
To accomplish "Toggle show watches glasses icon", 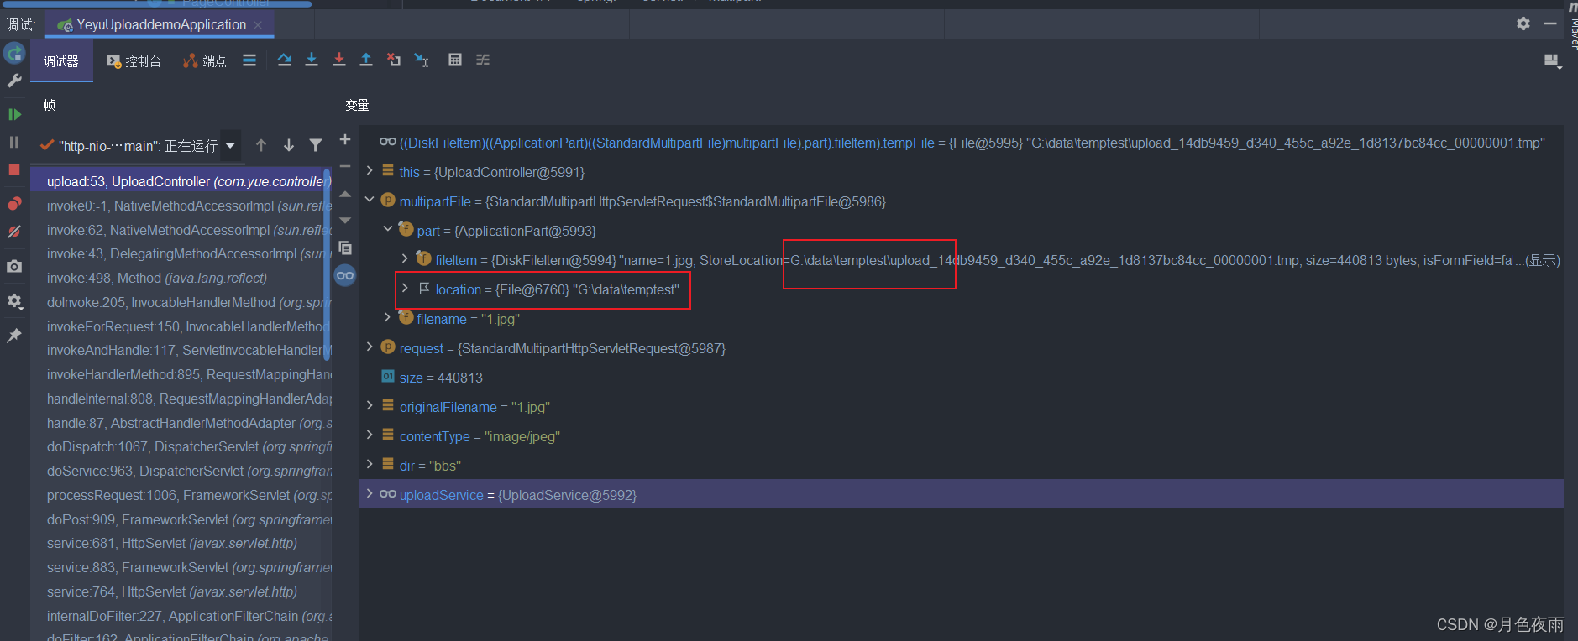I will tap(345, 275).
